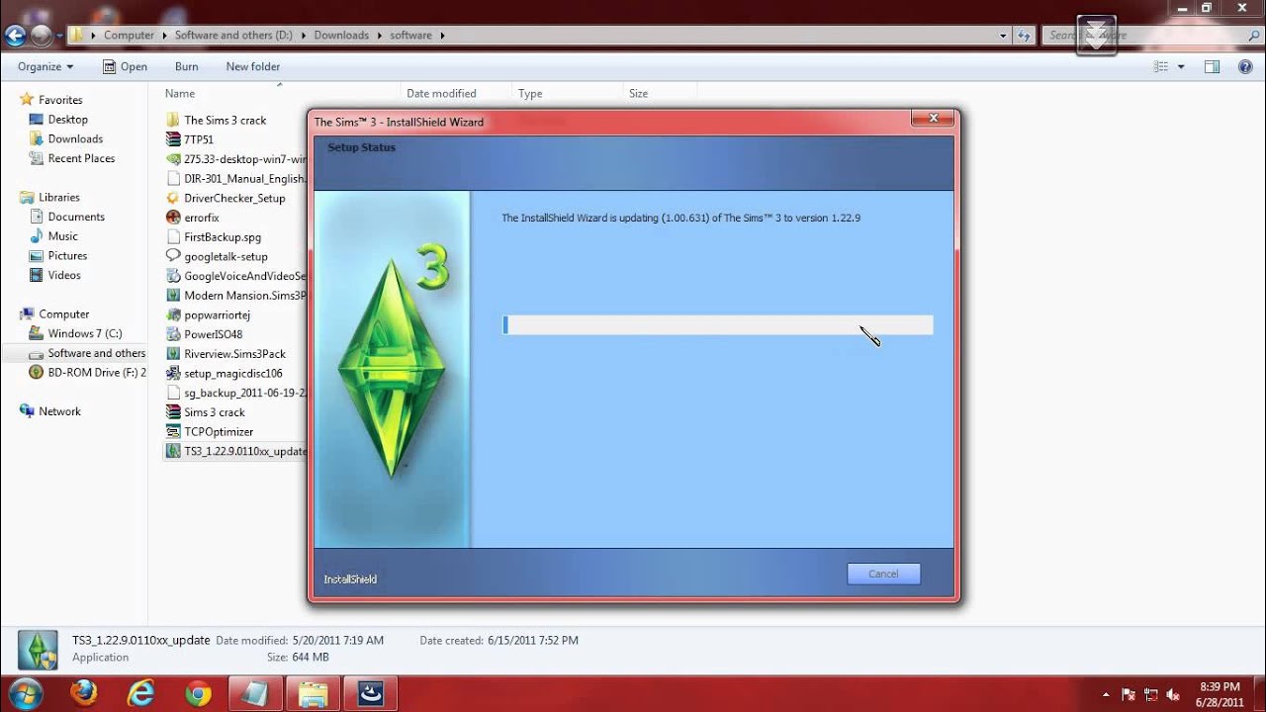The height and width of the screenshot is (712, 1266).
Task: Select the Sims 3 crack archive
Action: (x=214, y=412)
